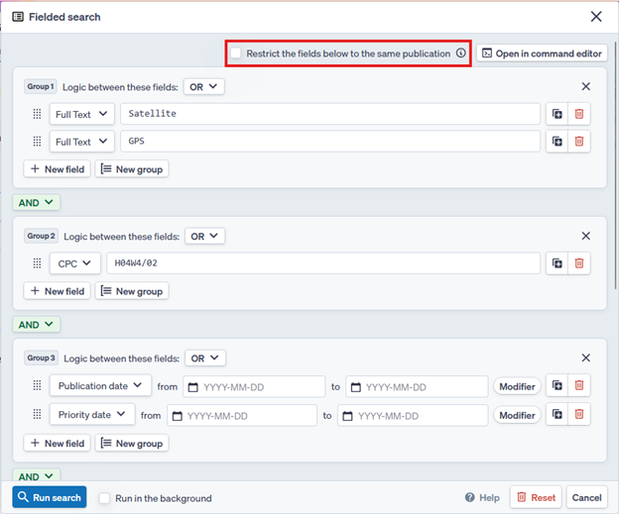Add New group in Group 2
619x514 pixels.
click(x=131, y=291)
